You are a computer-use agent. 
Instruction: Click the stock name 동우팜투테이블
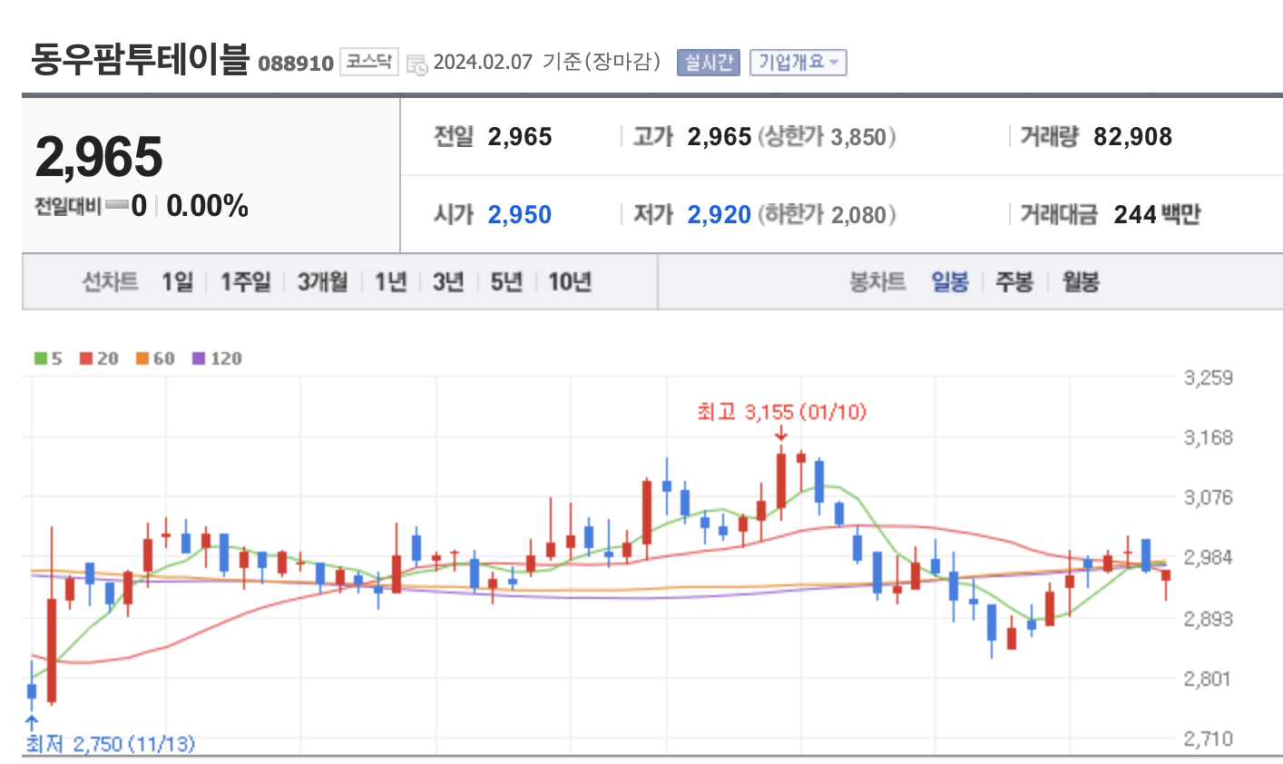(x=140, y=59)
